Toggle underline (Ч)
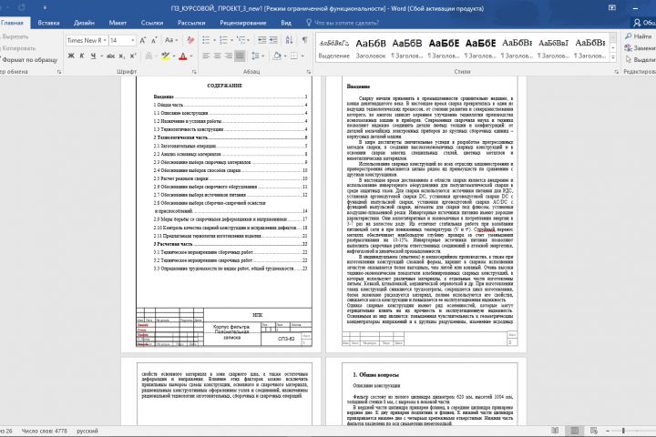The height and width of the screenshot is (437, 656). pos(93,56)
